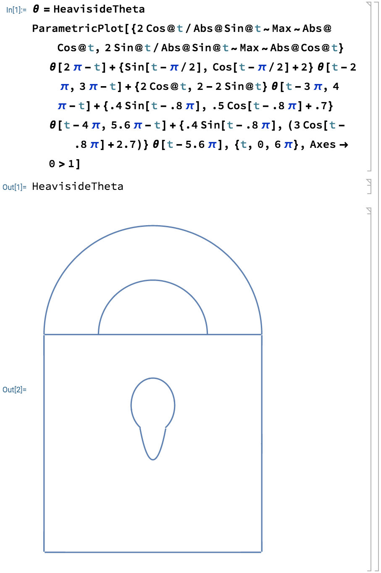Click the inner semicircle arc of padlock
The width and height of the screenshot is (381, 573).
click(x=153, y=281)
